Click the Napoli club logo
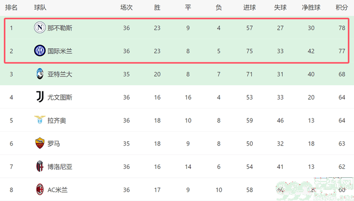 click(40, 28)
